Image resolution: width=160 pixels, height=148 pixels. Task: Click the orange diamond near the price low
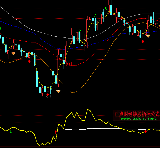pos(58,91)
